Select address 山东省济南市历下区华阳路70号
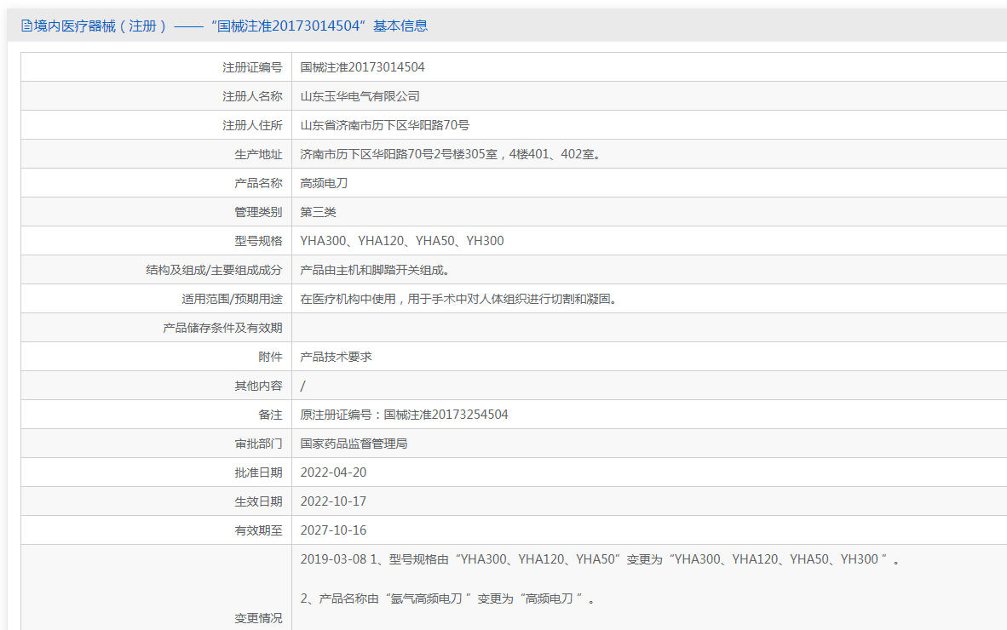Viewport: 1007px width, 630px height. tap(385, 125)
